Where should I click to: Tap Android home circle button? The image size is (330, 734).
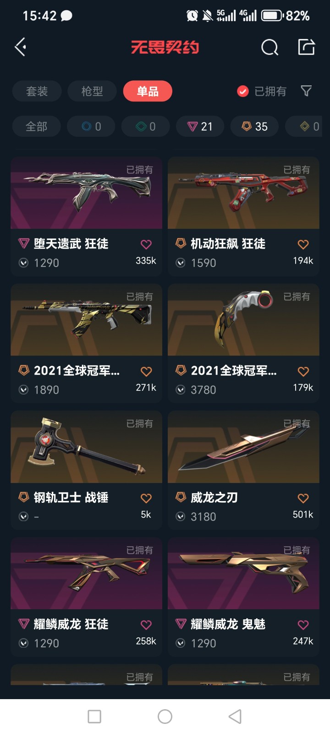pos(165,717)
